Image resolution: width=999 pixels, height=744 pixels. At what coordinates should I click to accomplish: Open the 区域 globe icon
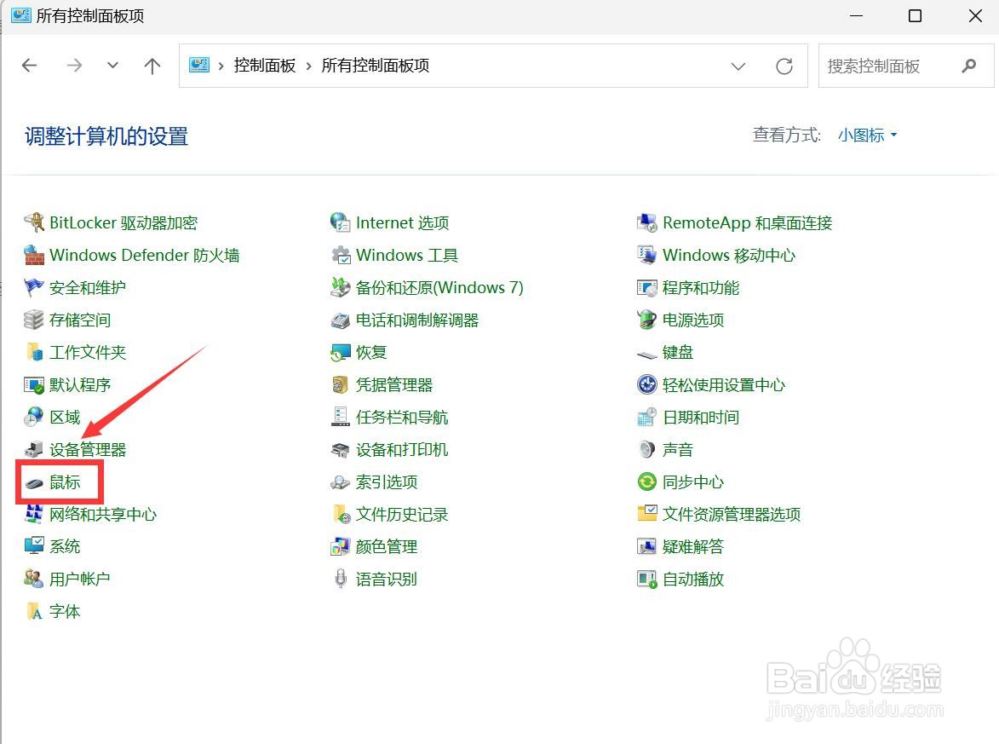(34, 418)
